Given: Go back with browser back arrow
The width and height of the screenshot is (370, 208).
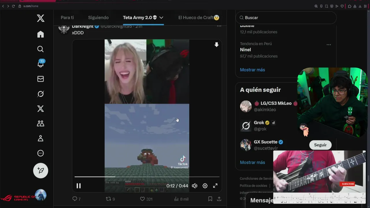Looking at the screenshot, I should pos(3,6).
